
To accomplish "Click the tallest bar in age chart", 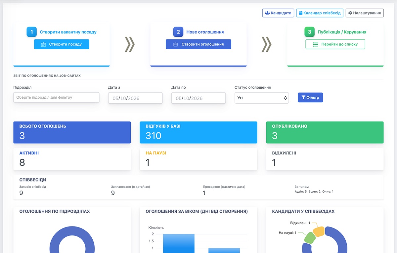I will [179, 243].
